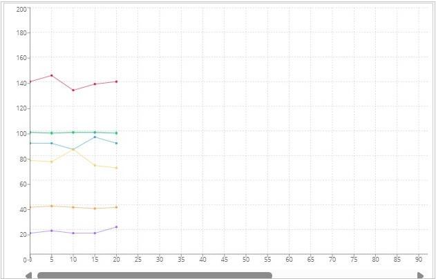This screenshot has width=436, height=279.
Task: Select the blue line's peak point at x=15
Action: click(95, 137)
